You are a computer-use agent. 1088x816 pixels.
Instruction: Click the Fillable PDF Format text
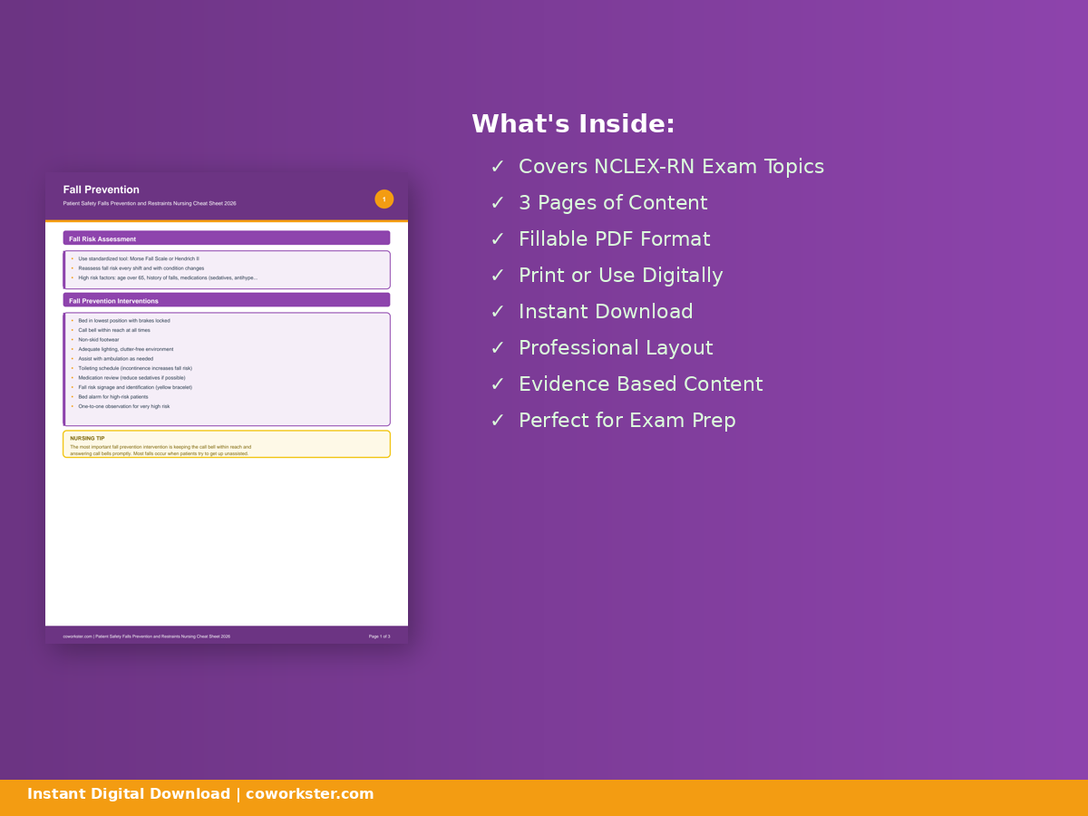click(614, 240)
